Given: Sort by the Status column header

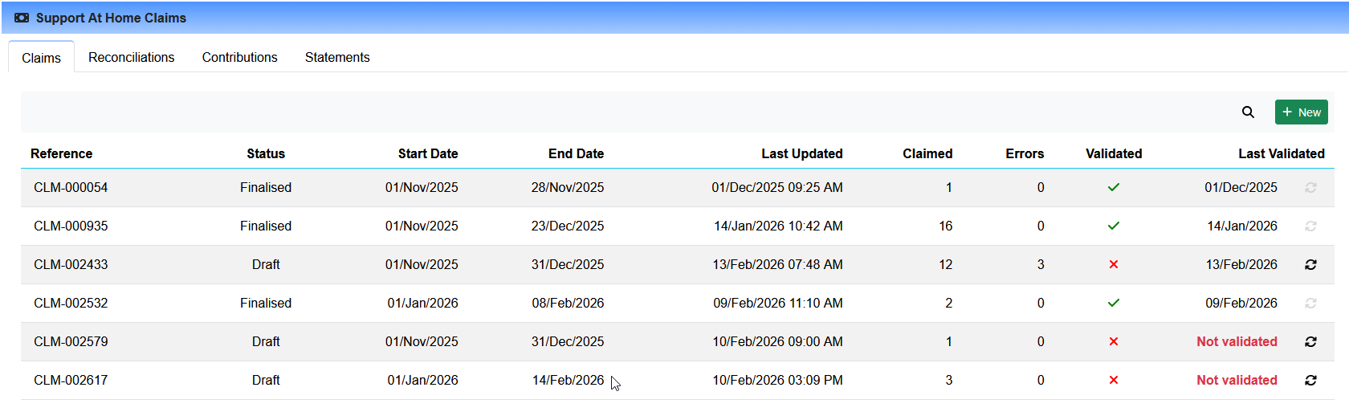Looking at the screenshot, I should [x=266, y=154].
